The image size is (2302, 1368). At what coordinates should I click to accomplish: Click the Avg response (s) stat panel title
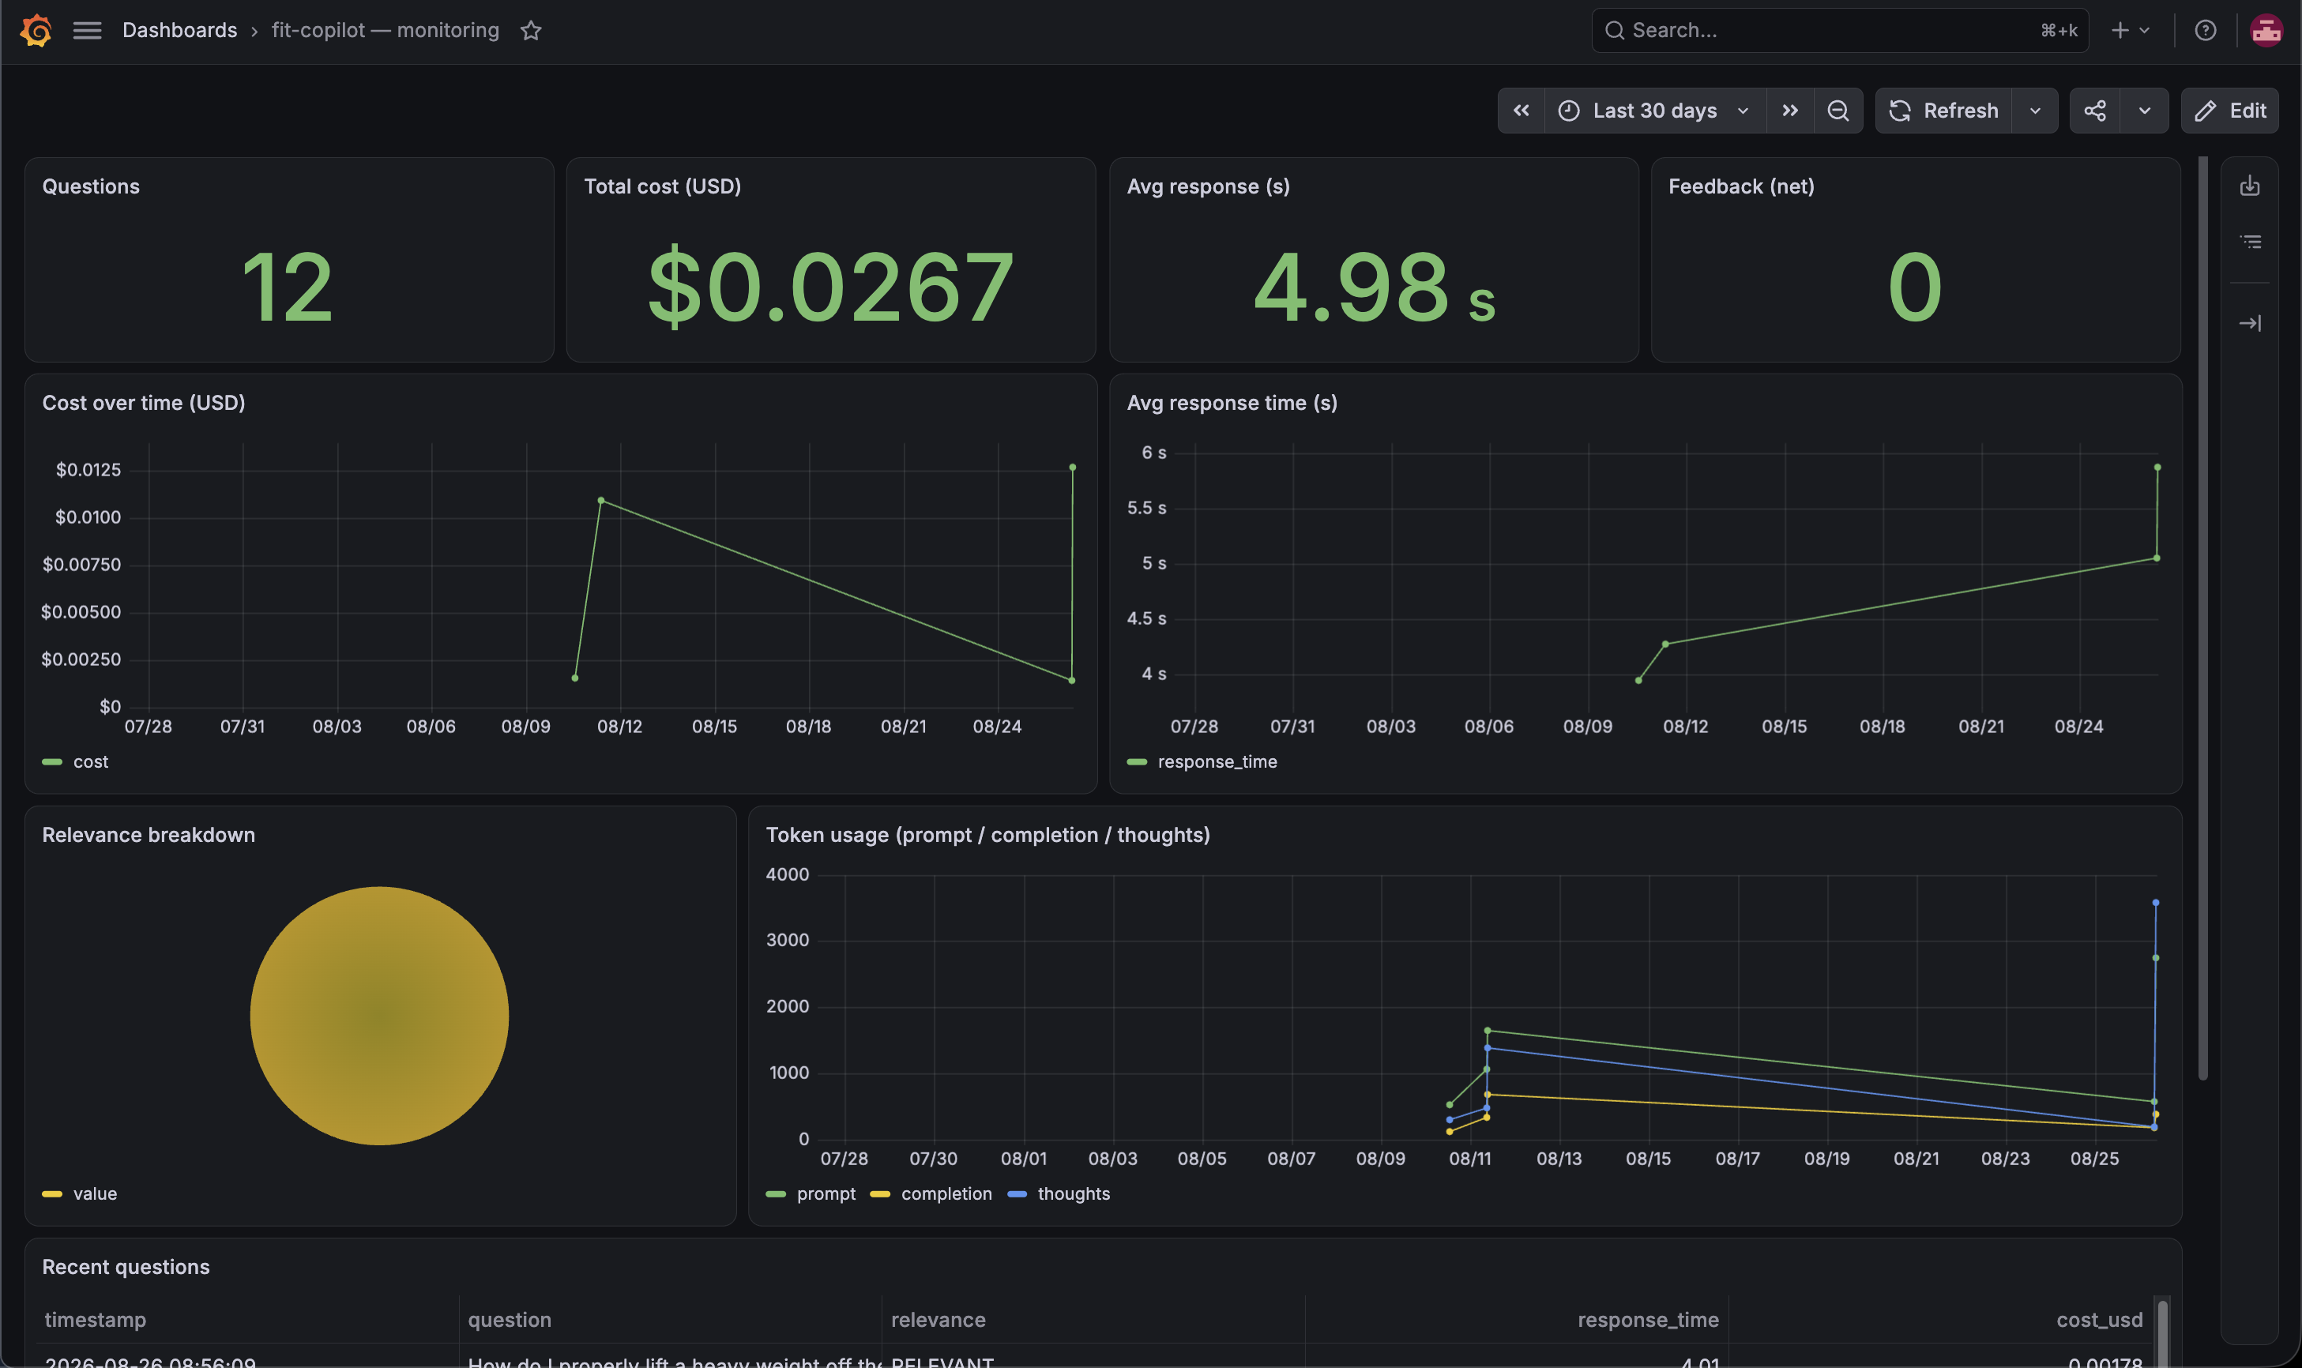[1209, 186]
